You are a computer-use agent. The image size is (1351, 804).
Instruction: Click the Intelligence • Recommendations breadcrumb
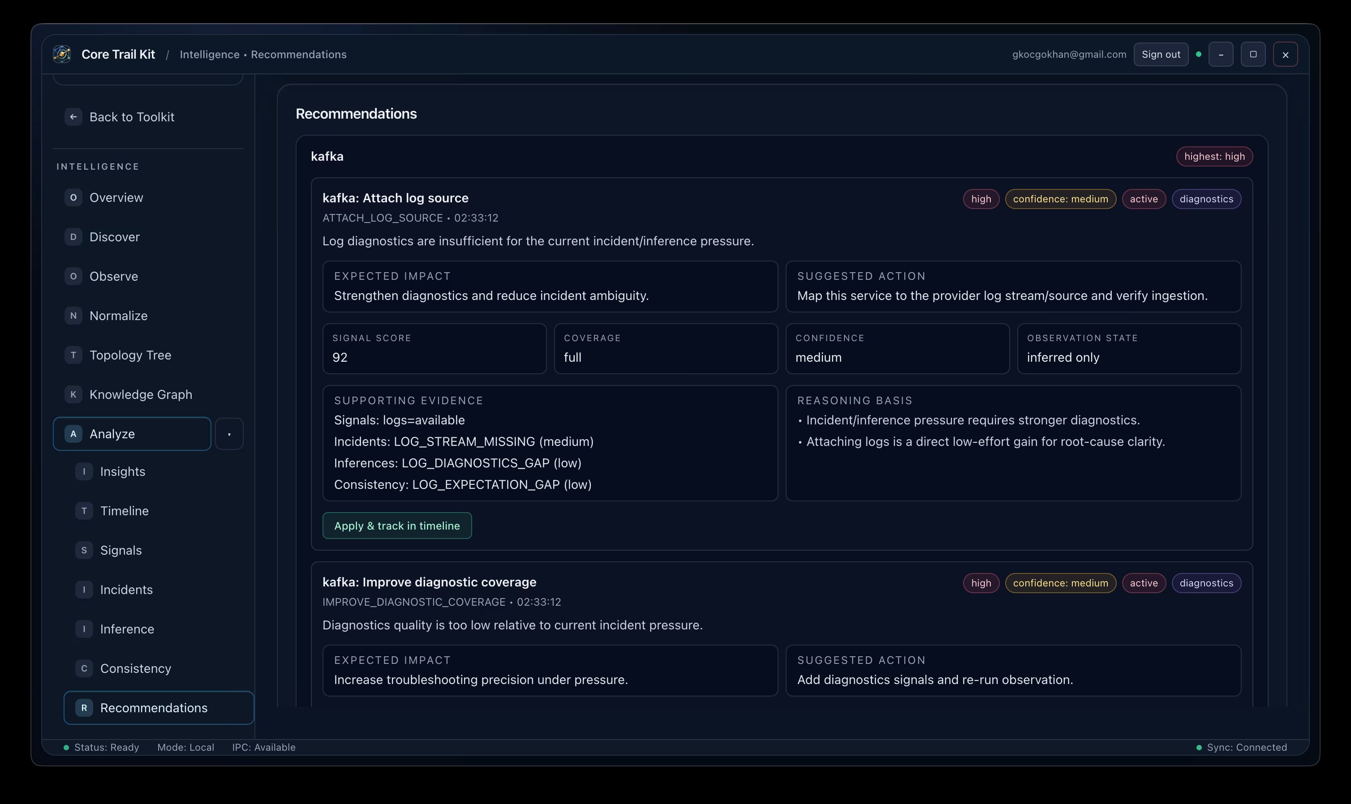click(x=263, y=54)
